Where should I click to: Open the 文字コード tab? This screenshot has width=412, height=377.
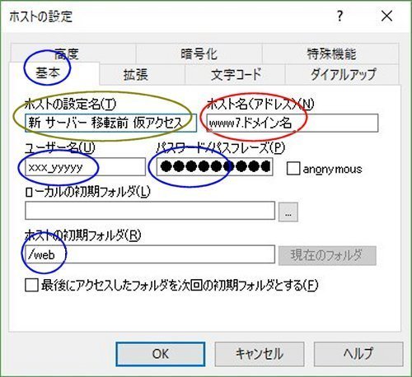coord(236,74)
